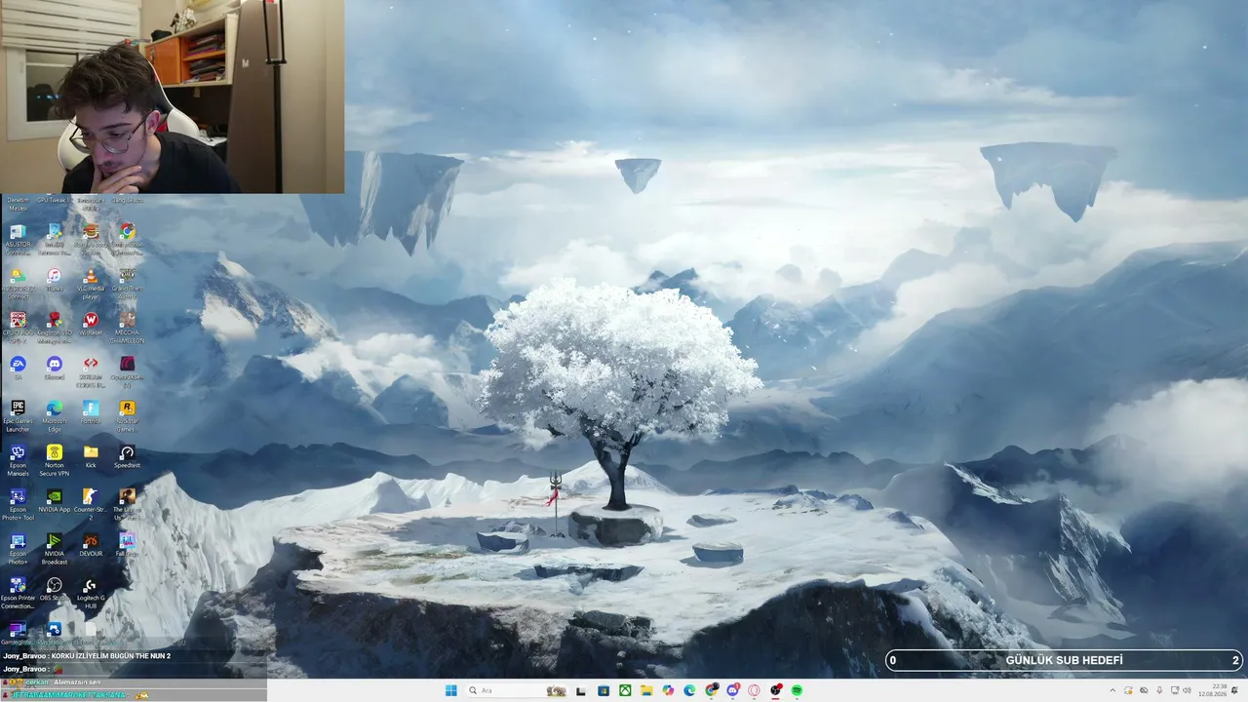Open File Explorer from the taskbar
1248x702 pixels.
coord(646,690)
